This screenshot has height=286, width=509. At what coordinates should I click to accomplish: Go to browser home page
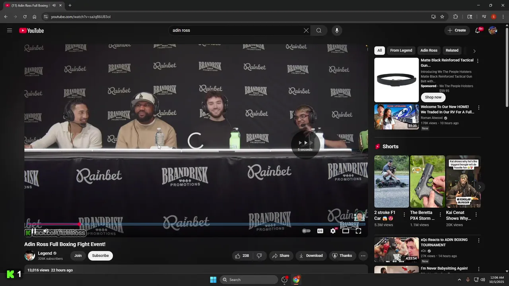[34, 17]
